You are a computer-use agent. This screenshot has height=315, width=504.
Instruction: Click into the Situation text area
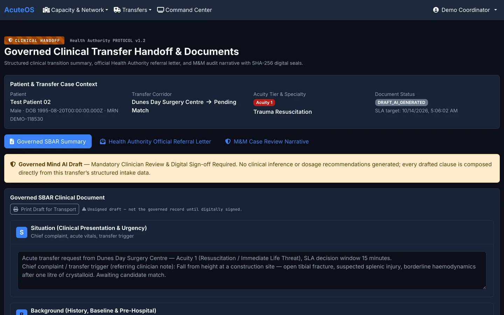(x=252, y=271)
